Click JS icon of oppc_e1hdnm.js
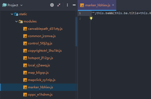151x99 pixels. coord(25,95)
